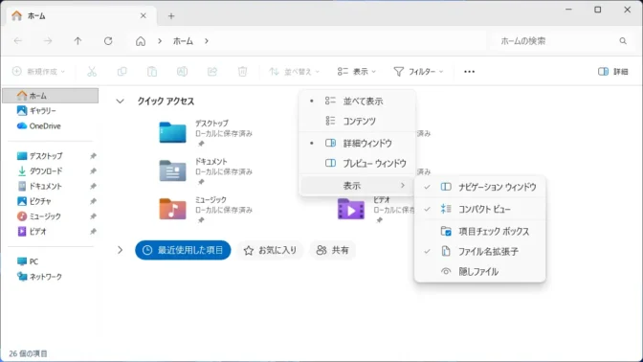Close the ホーム tab
Screen dimensions: 643x362
click(x=144, y=16)
